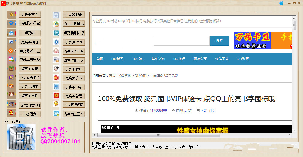303x157 pixels.
Task: Click the QQ农场 farm icon
Action: [11, 68]
